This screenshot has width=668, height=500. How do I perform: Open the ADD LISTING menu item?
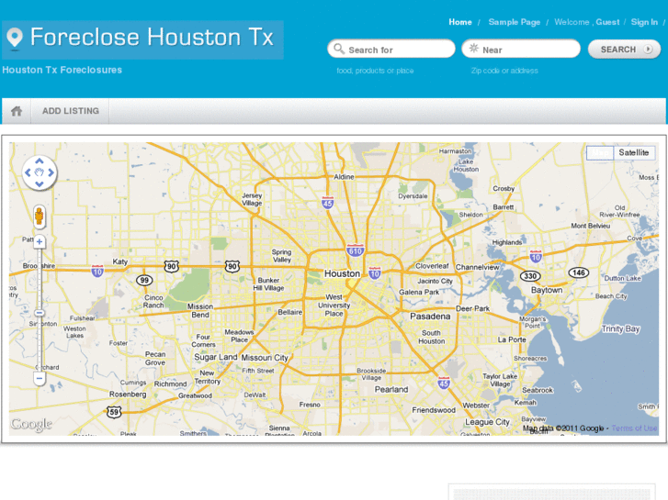tap(71, 111)
